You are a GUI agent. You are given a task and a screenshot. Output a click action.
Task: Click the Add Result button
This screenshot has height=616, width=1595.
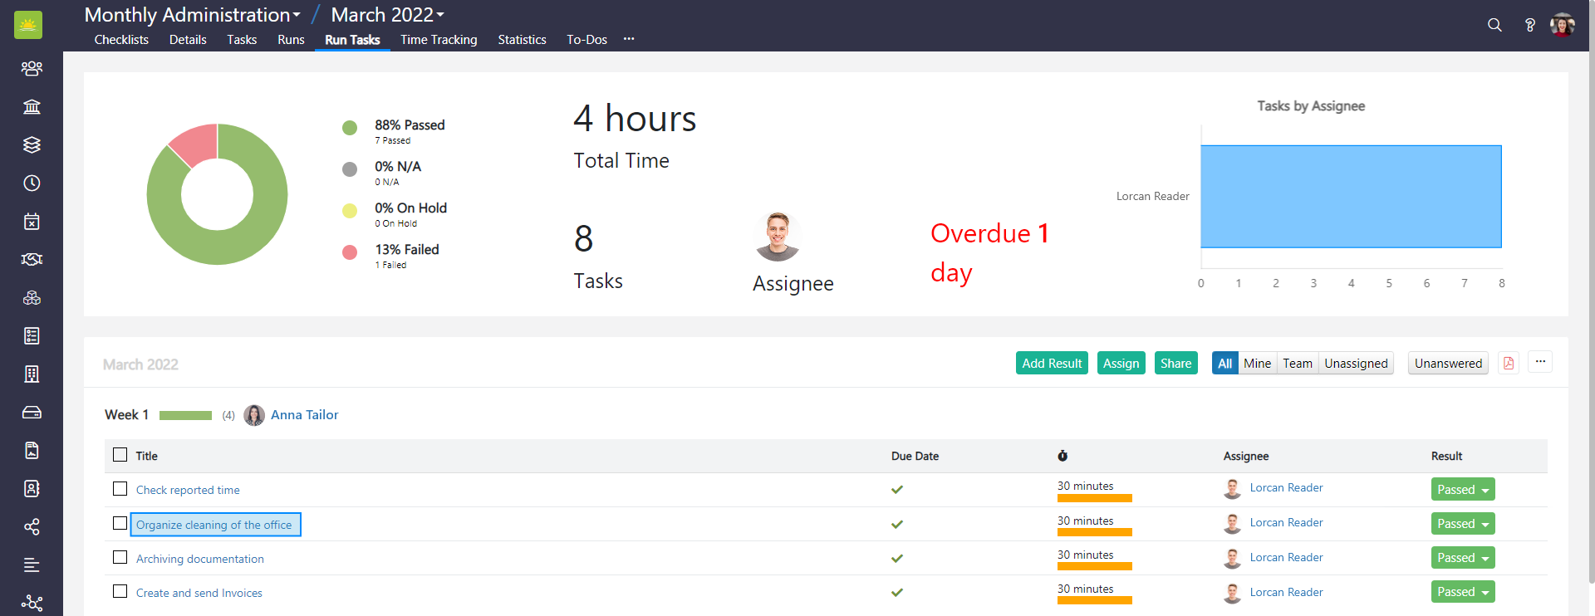click(x=1052, y=363)
